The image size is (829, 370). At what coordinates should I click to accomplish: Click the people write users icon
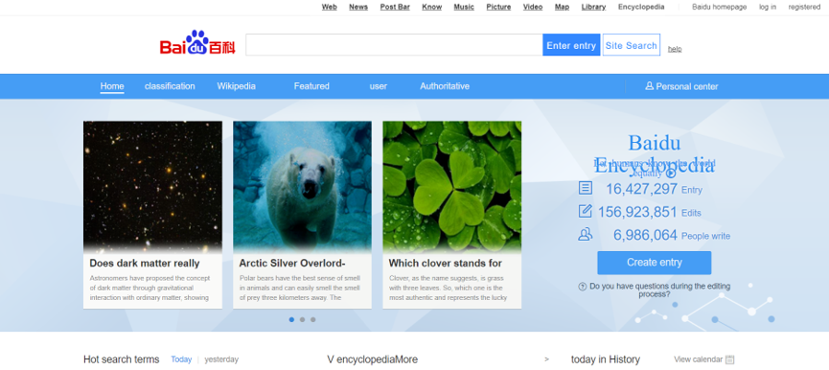tap(586, 235)
